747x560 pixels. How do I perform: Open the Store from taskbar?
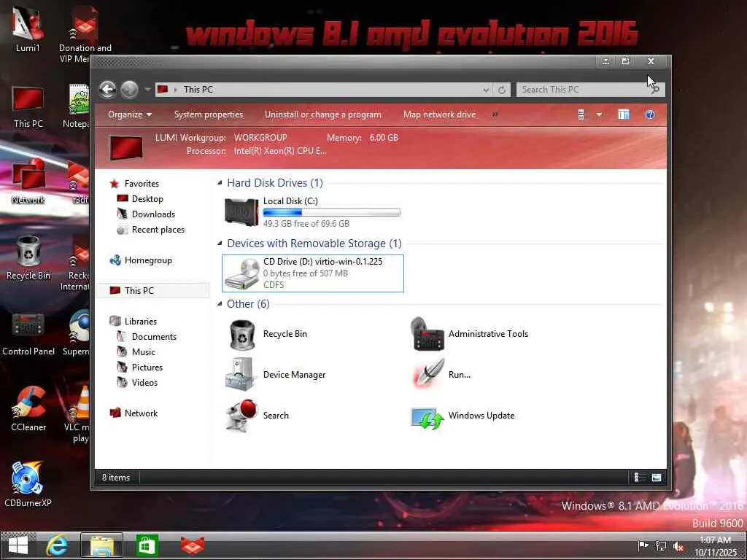tap(147, 545)
